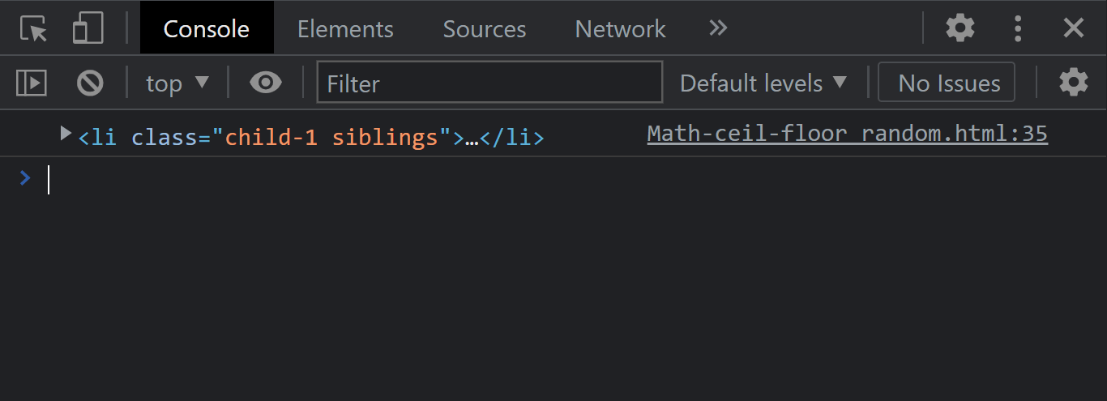Open the Elements tab
This screenshot has width=1107, height=401.
point(345,29)
